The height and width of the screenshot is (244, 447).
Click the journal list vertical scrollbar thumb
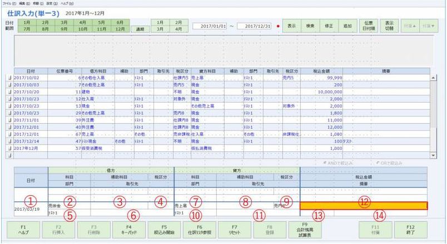[433, 105]
